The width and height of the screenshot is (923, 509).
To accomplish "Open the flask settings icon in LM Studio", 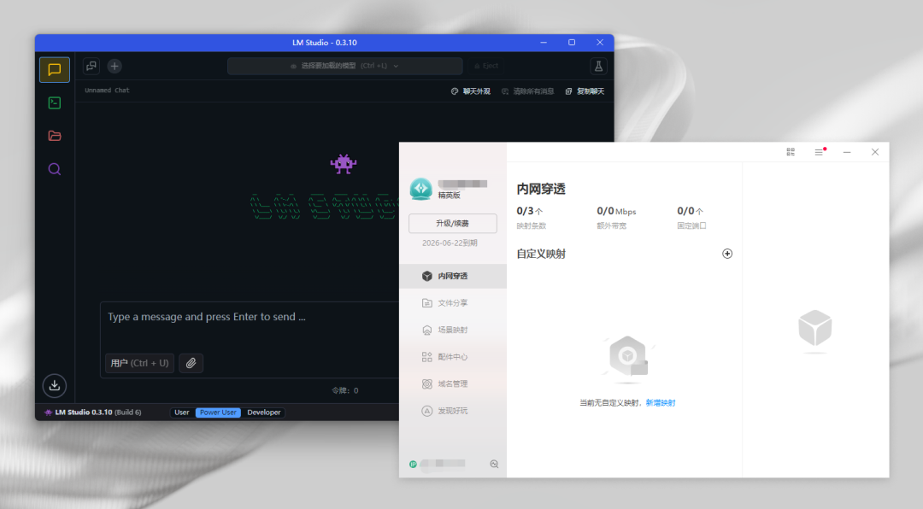I will 598,66.
